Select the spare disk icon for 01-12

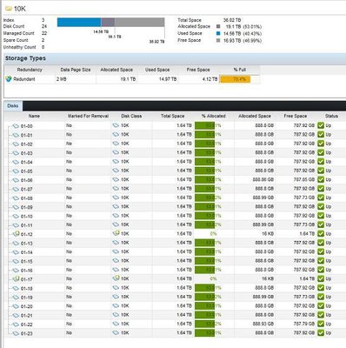coord(16,233)
